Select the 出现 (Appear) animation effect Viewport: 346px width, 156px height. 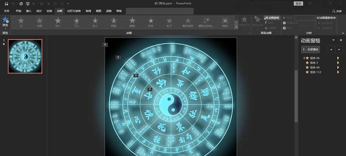coord(39,22)
